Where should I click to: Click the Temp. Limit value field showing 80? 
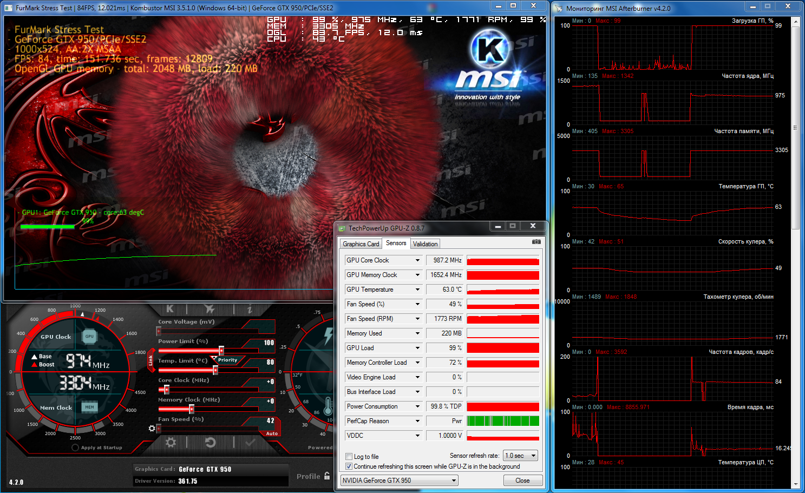pos(270,363)
